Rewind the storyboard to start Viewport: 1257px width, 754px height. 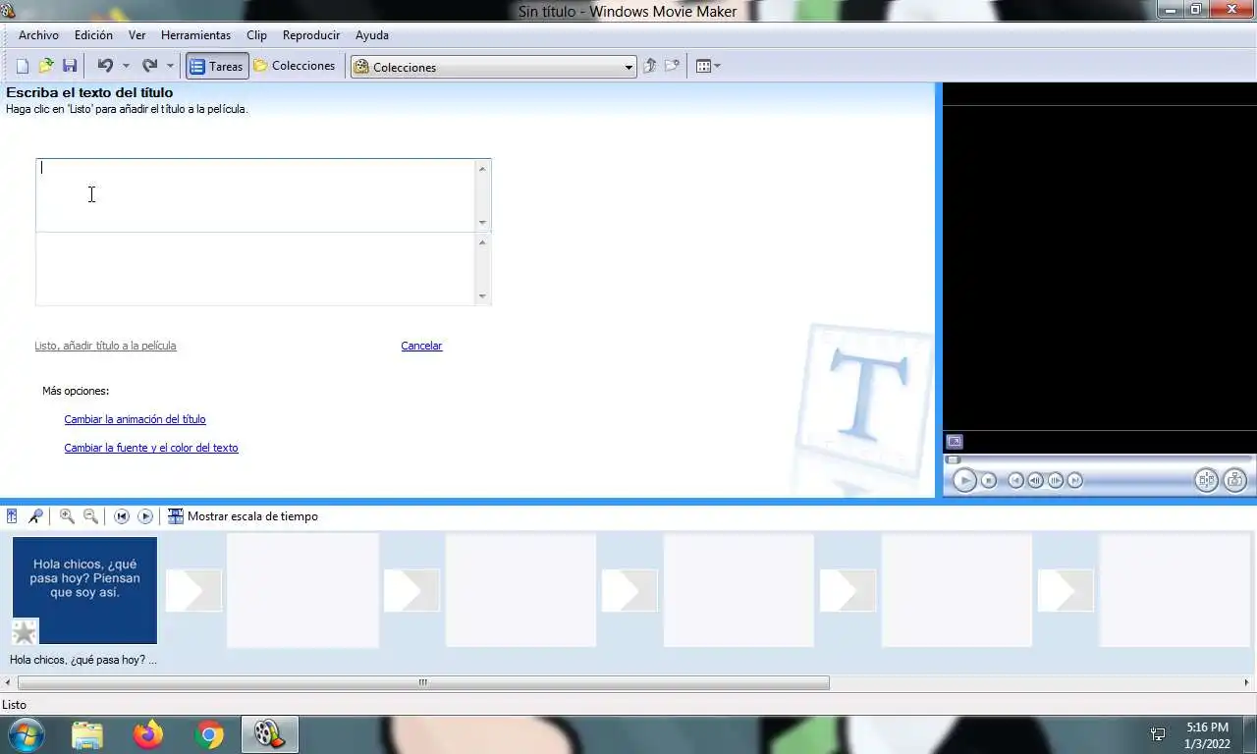coord(122,516)
